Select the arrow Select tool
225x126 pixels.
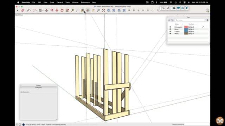pos(18,10)
